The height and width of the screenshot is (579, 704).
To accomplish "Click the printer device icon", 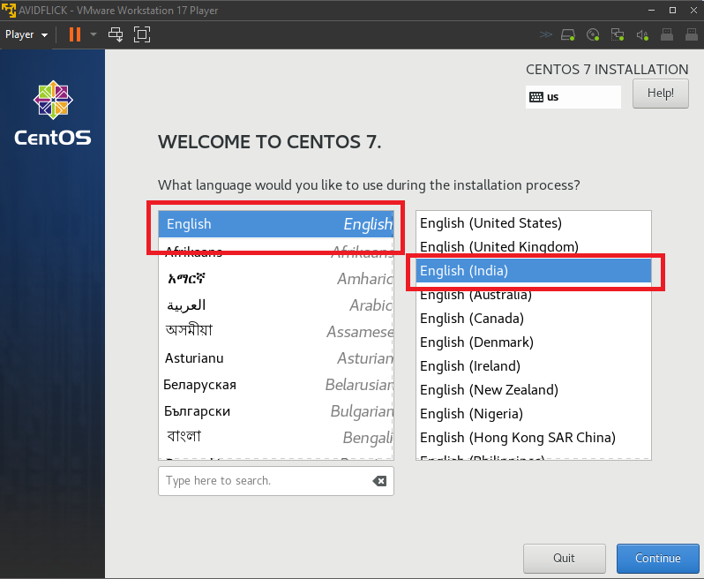I will (x=667, y=35).
